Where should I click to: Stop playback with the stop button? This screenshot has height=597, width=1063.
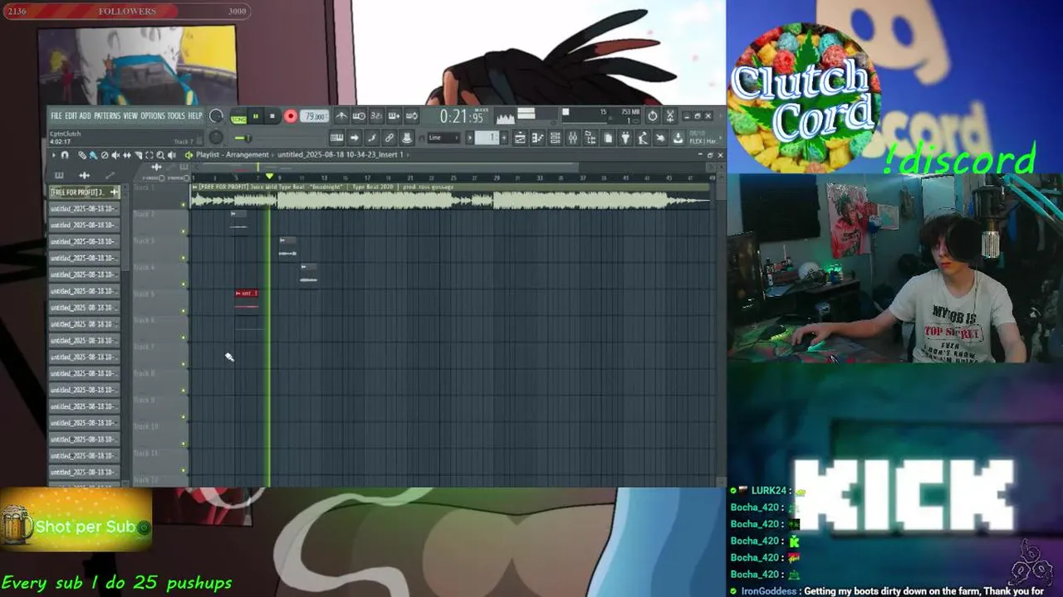(272, 116)
